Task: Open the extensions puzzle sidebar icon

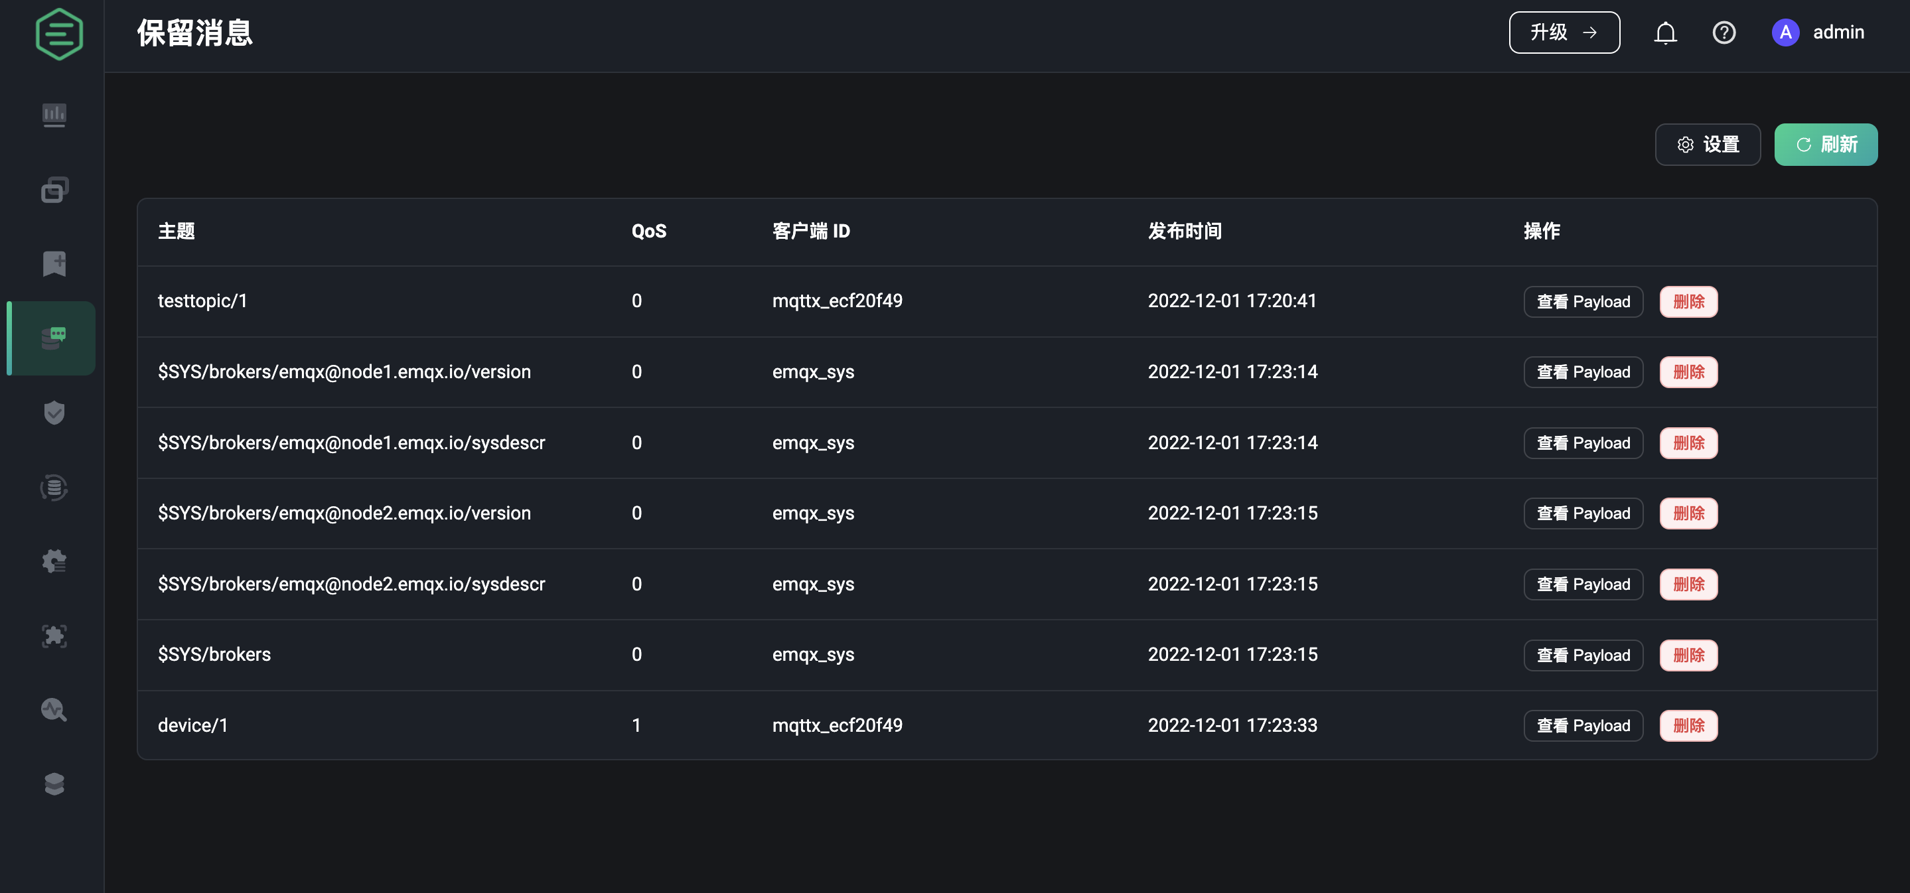Action: pyautogui.click(x=54, y=636)
